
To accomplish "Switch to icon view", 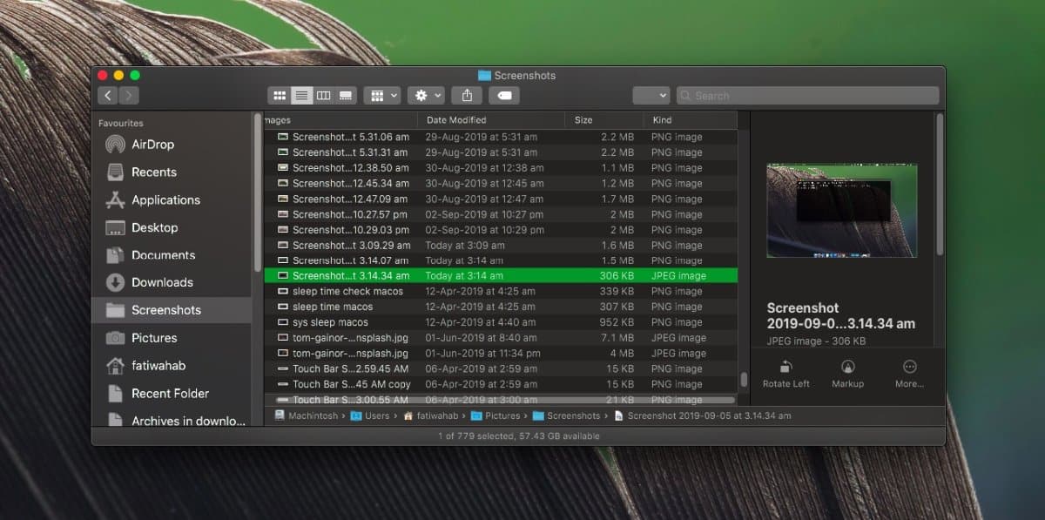I will coord(279,95).
